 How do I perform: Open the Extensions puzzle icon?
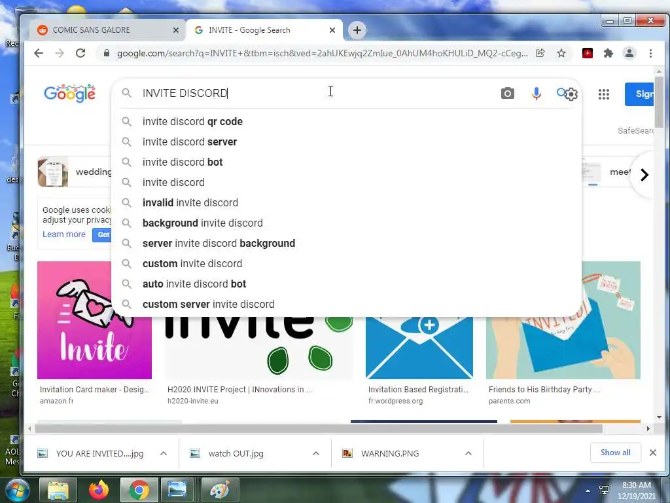pyautogui.click(x=608, y=53)
